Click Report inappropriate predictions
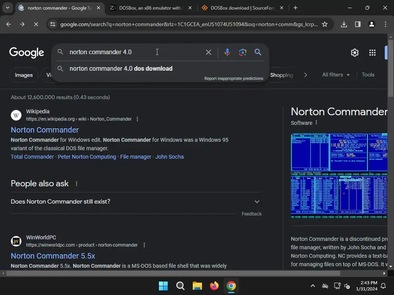The height and width of the screenshot is (295, 394). 234,78
